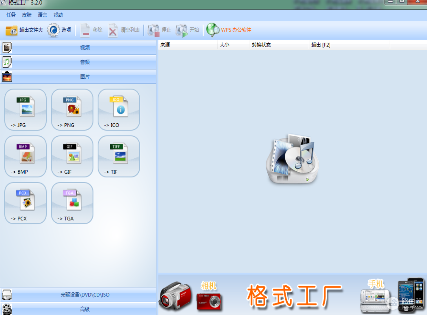Open the 语言 language menu
This screenshot has width=427, height=315.
point(42,15)
